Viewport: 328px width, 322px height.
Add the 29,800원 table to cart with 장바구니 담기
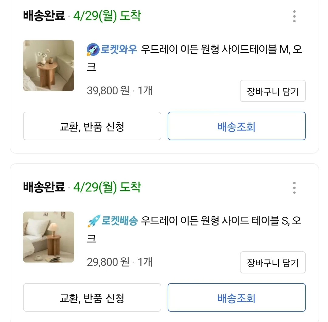point(273,263)
